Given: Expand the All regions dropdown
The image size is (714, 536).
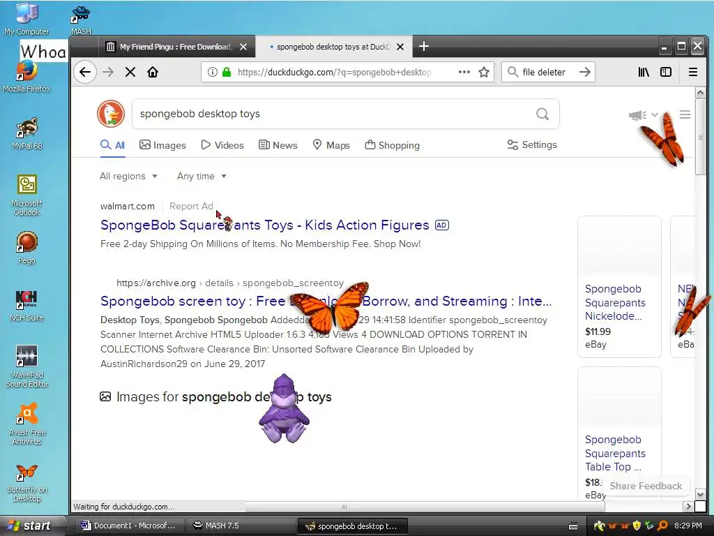Looking at the screenshot, I should pos(128,176).
